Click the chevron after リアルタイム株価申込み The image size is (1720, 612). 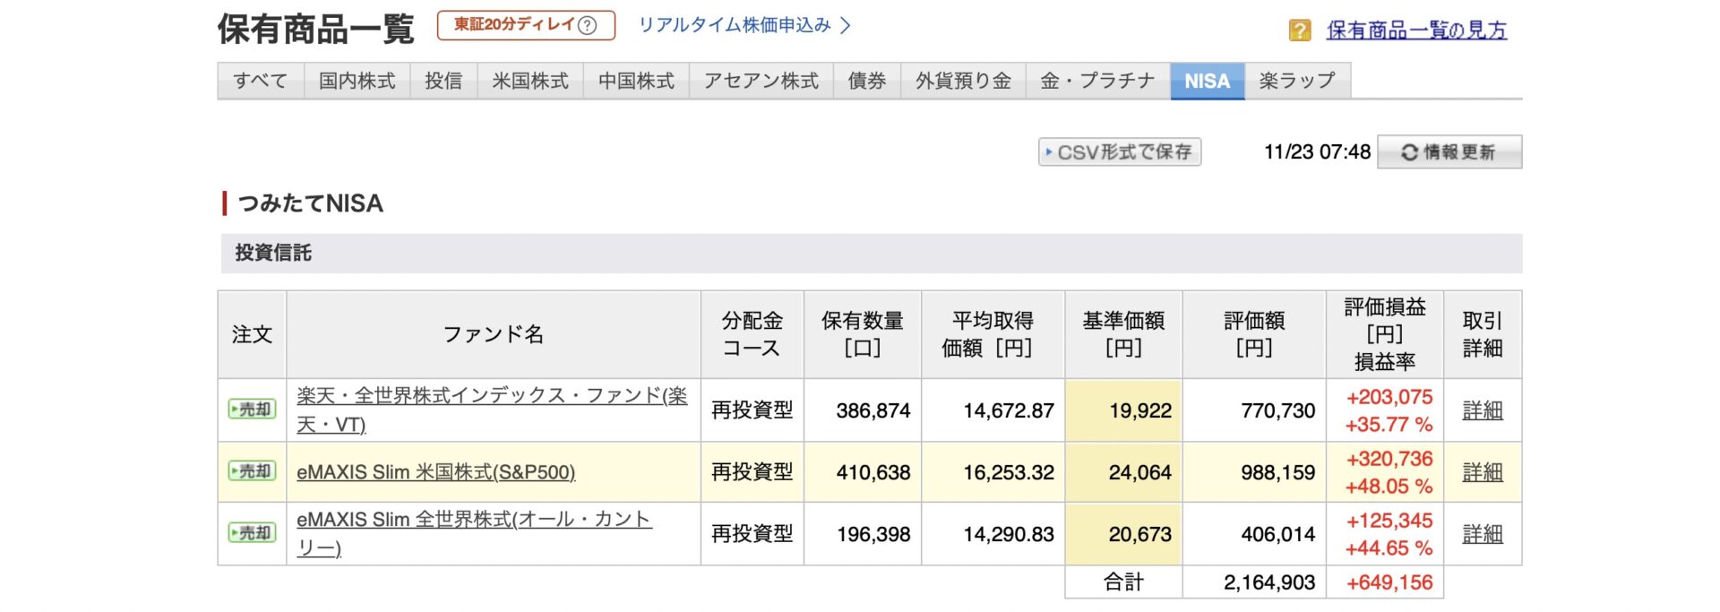[845, 25]
